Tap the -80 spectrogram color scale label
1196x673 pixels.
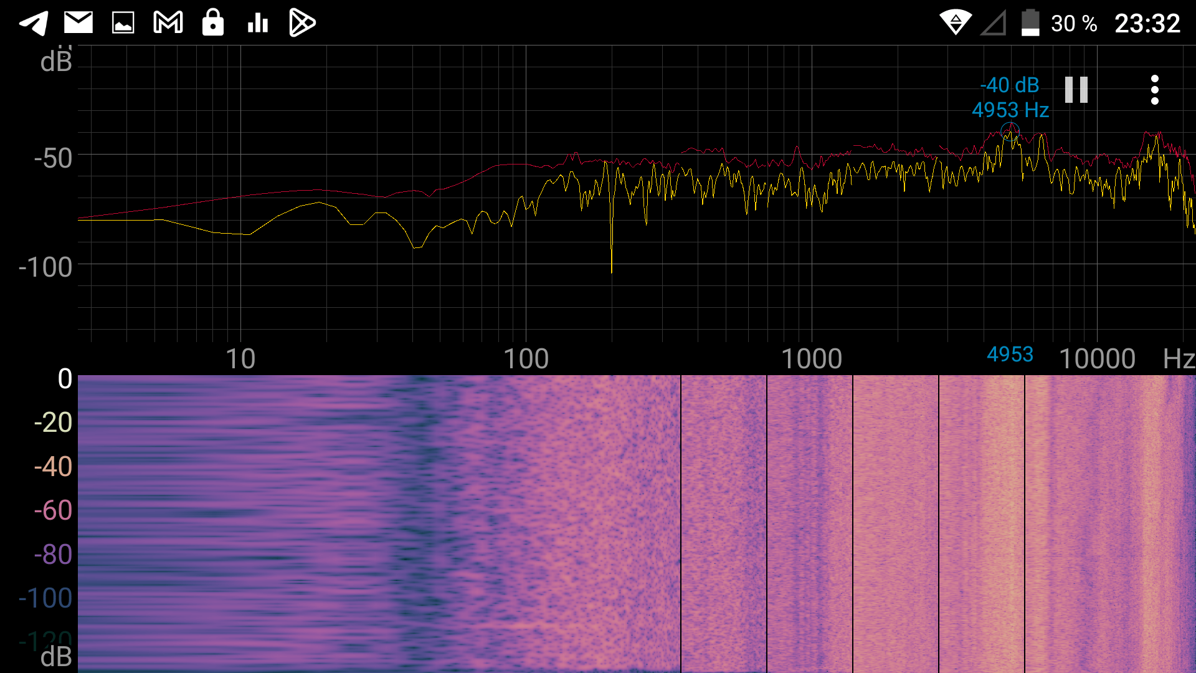point(53,555)
